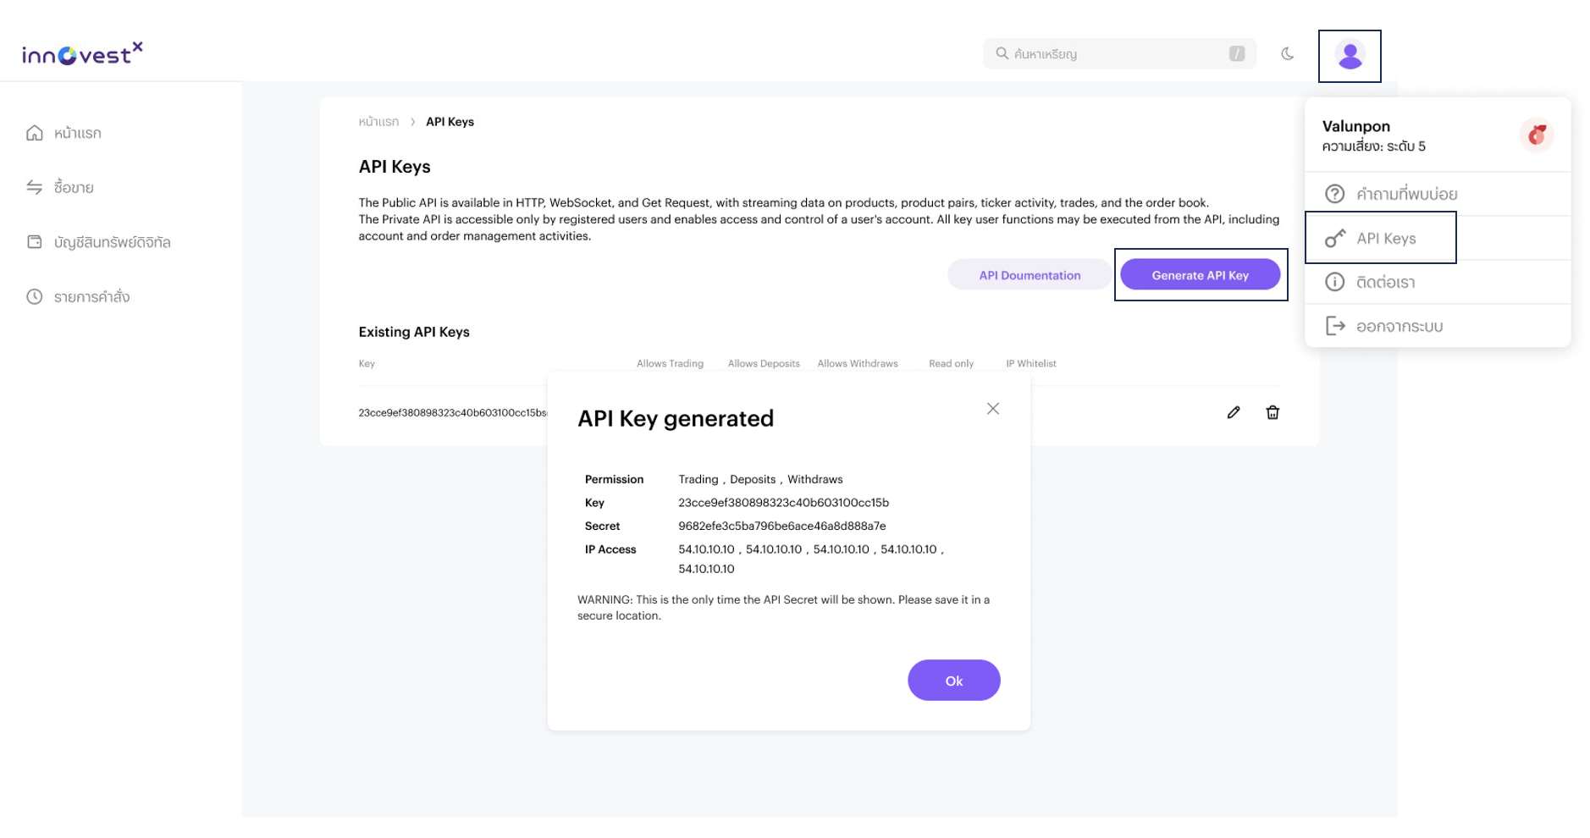Screen dimensions: 1590x838
Task: Edit the existing API key with pencil icon
Action: coord(1234,412)
